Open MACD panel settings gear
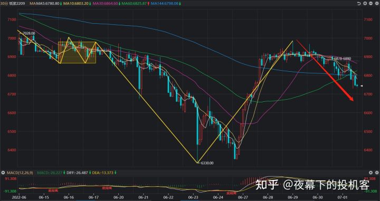 coord(377,173)
